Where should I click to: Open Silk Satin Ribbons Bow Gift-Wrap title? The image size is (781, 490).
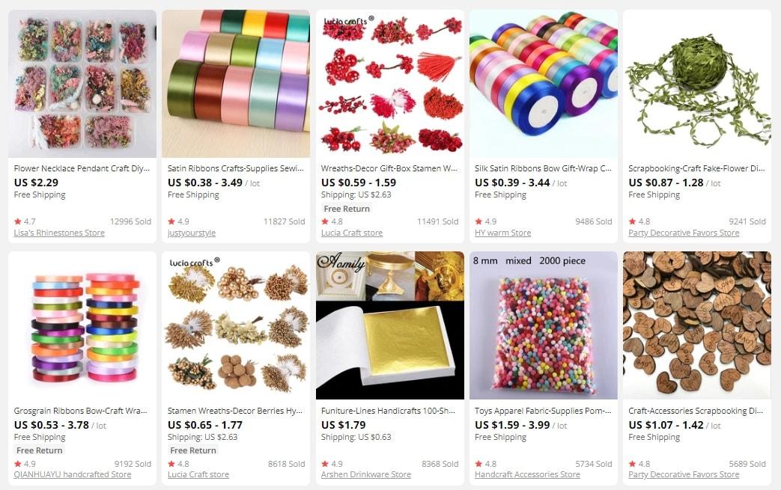[543, 168]
